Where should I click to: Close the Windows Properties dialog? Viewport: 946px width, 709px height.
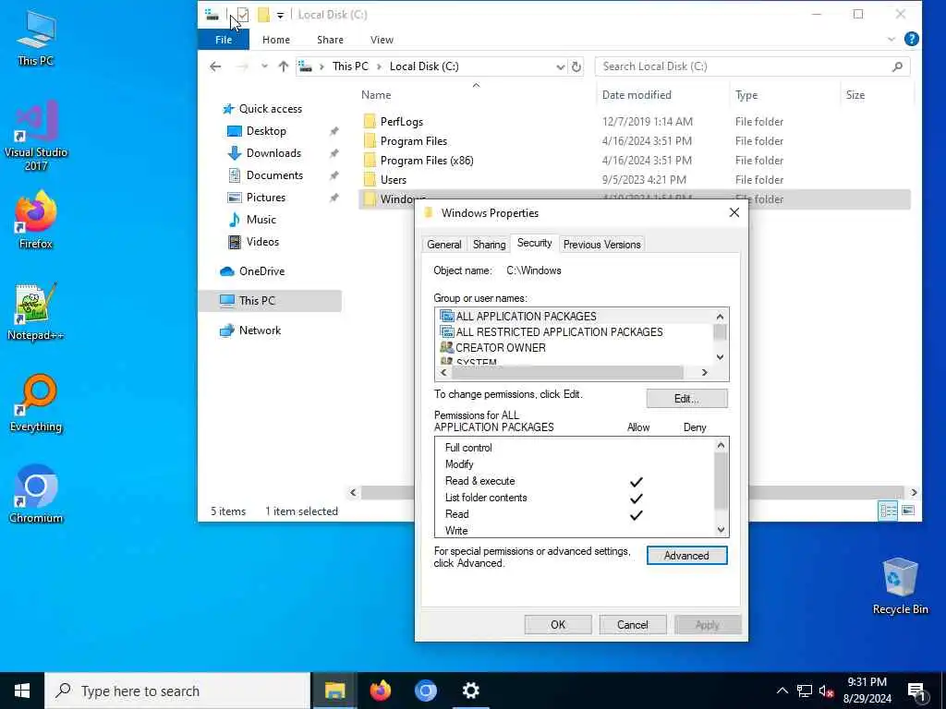tap(734, 213)
